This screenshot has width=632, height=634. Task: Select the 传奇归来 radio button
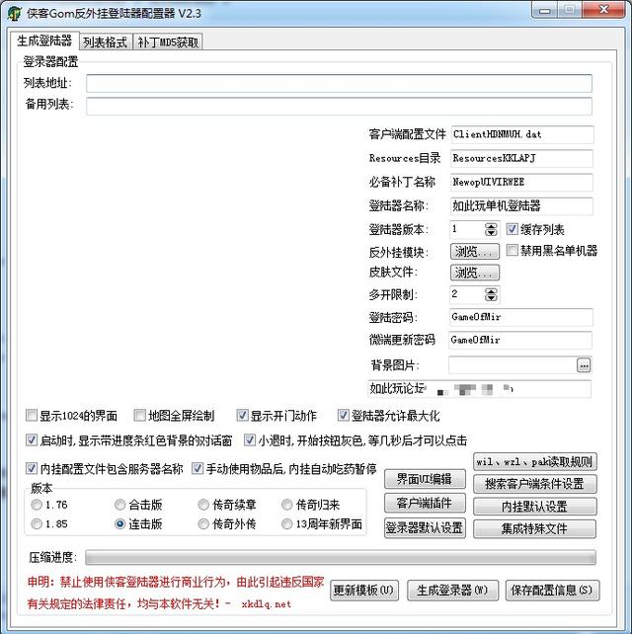click(x=286, y=505)
